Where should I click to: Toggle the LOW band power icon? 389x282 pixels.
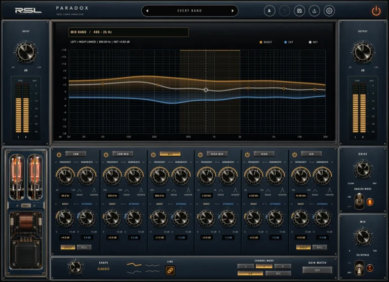[x=59, y=154]
